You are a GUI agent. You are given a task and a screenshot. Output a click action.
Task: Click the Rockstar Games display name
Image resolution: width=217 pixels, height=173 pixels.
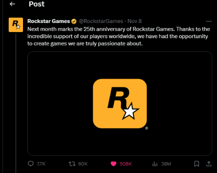click(x=49, y=21)
